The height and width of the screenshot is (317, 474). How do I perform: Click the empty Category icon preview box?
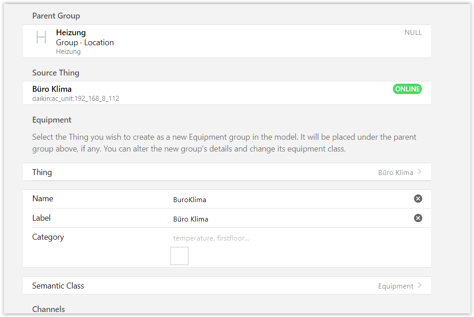[x=179, y=256]
